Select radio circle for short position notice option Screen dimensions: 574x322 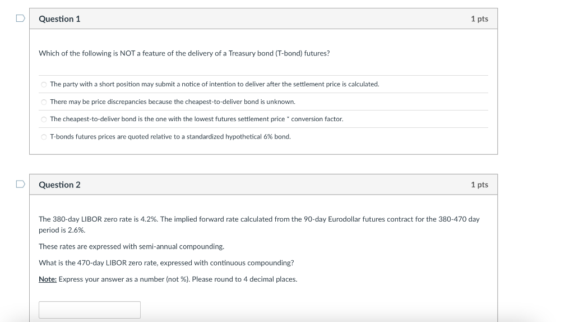click(44, 85)
